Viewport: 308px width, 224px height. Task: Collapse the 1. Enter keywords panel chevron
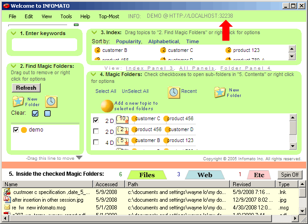(14, 33)
